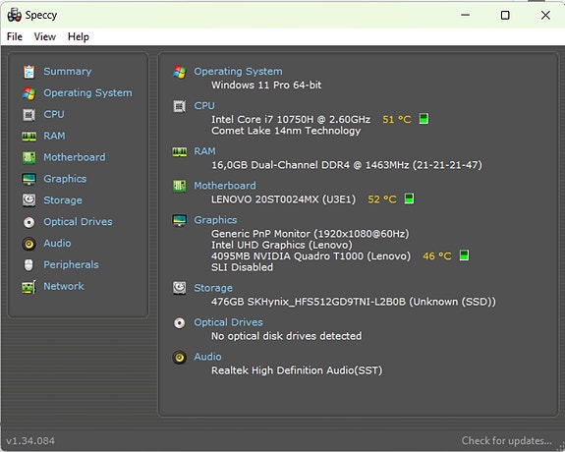Click Comet Lake 14nm Technology text
The width and height of the screenshot is (565, 452).
[x=286, y=131]
